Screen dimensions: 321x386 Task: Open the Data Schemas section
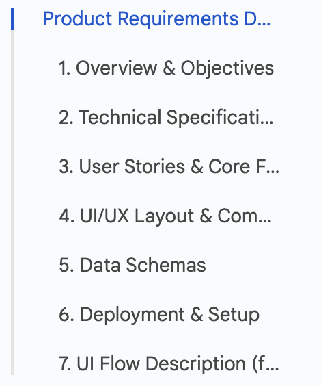tap(132, 265)
